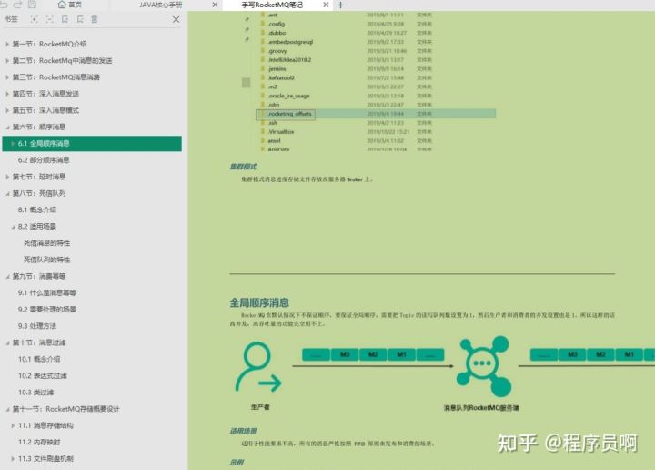Viewport: 655px width, 470px height.
Task: Expand 第四节 深入消息发送 arrow
Action: click(7, 94)
